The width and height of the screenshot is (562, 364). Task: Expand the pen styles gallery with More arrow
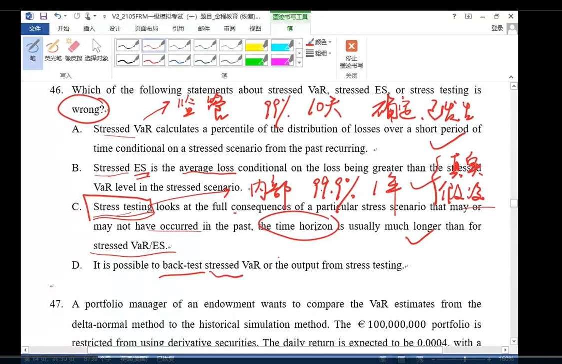pyautogui.click(x=299, y=63)
